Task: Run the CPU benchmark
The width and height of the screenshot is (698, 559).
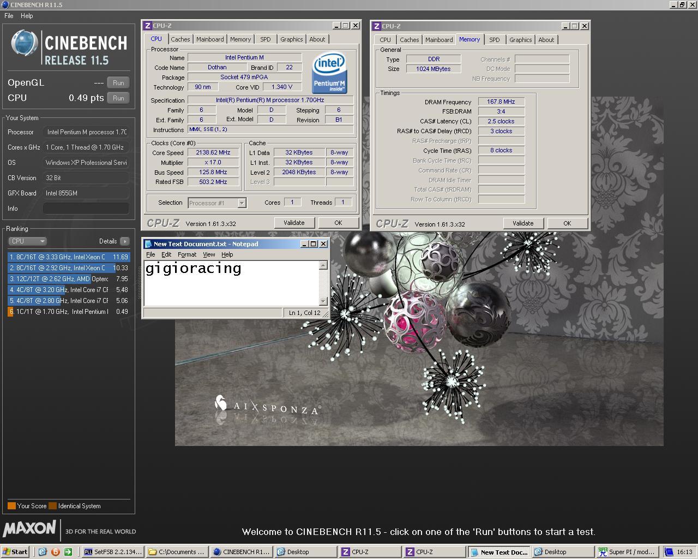Action: click(118, 98)
